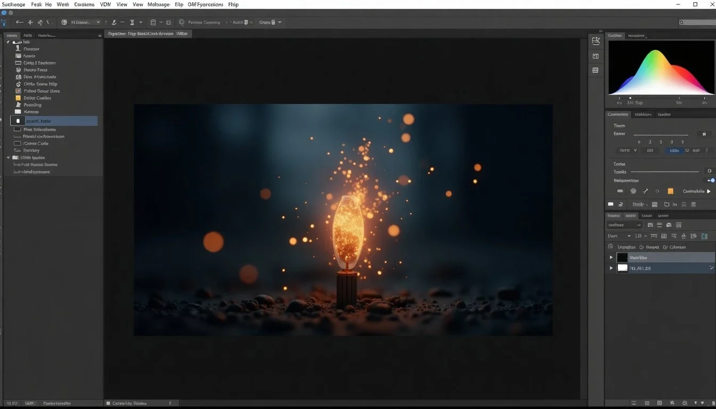Select the highlighted blue segment button in adjustments
Screen dimensions: 716x409
[x=674, y=150]
